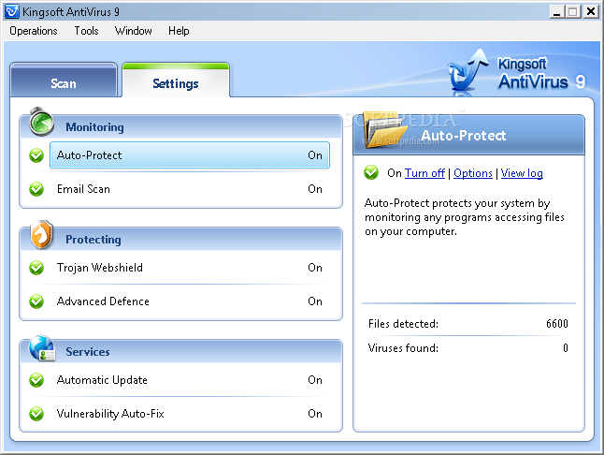Click green check icon beside Automatic Update

tap(36, 380)
